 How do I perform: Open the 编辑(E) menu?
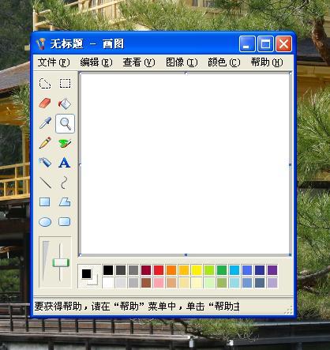click(x=96, y=62)
